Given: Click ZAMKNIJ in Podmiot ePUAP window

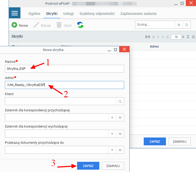Looking at the screenshot, I should (x=180, y=141).
